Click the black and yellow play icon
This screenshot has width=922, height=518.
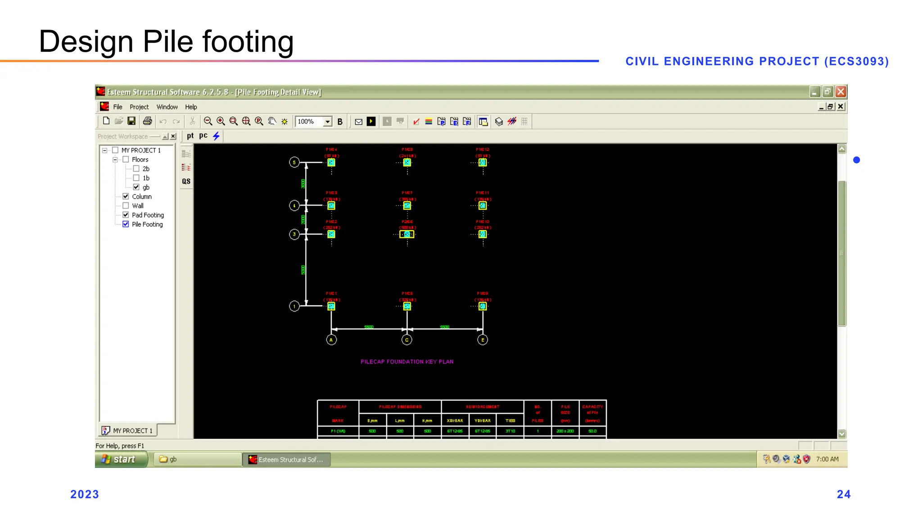371,121
